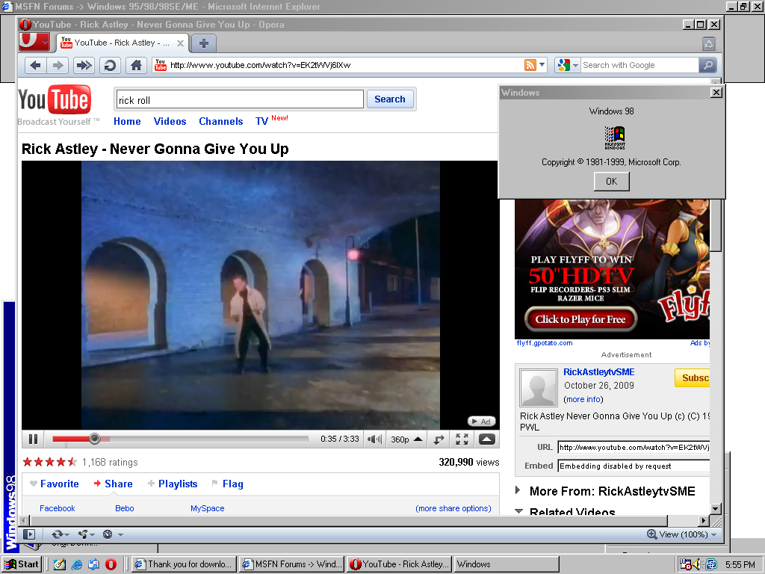The width and height of the screenshot is (765, 574).
Task: Reload the YouTube page
Action: (111, 65)
